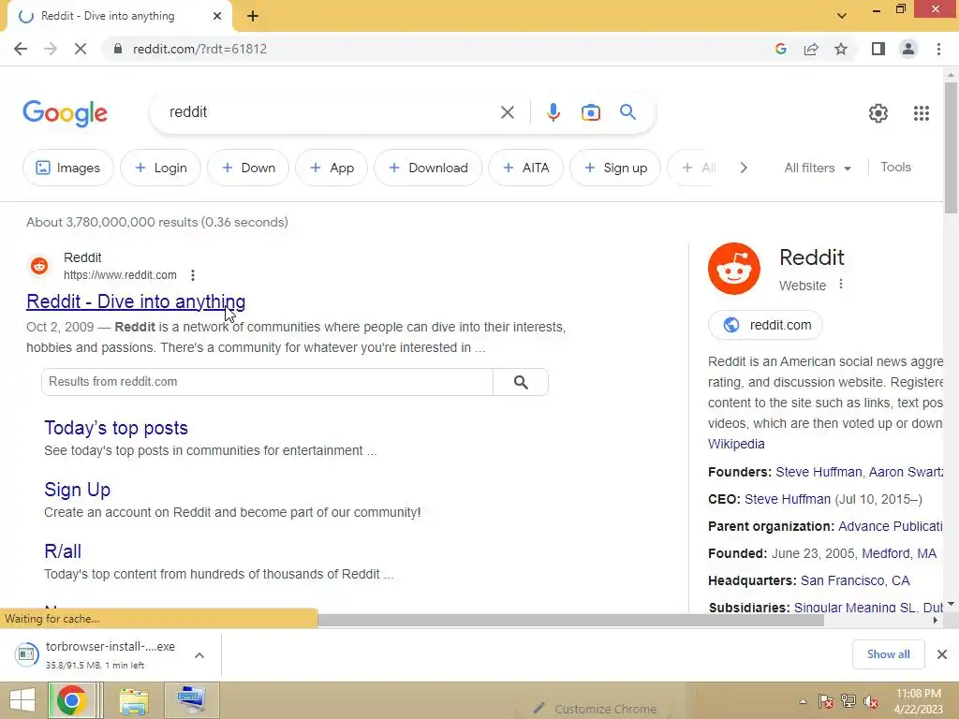The image size is (959, 719).
Task: Open the keyboard app on the taskbar
Action: tap(191, 700)
